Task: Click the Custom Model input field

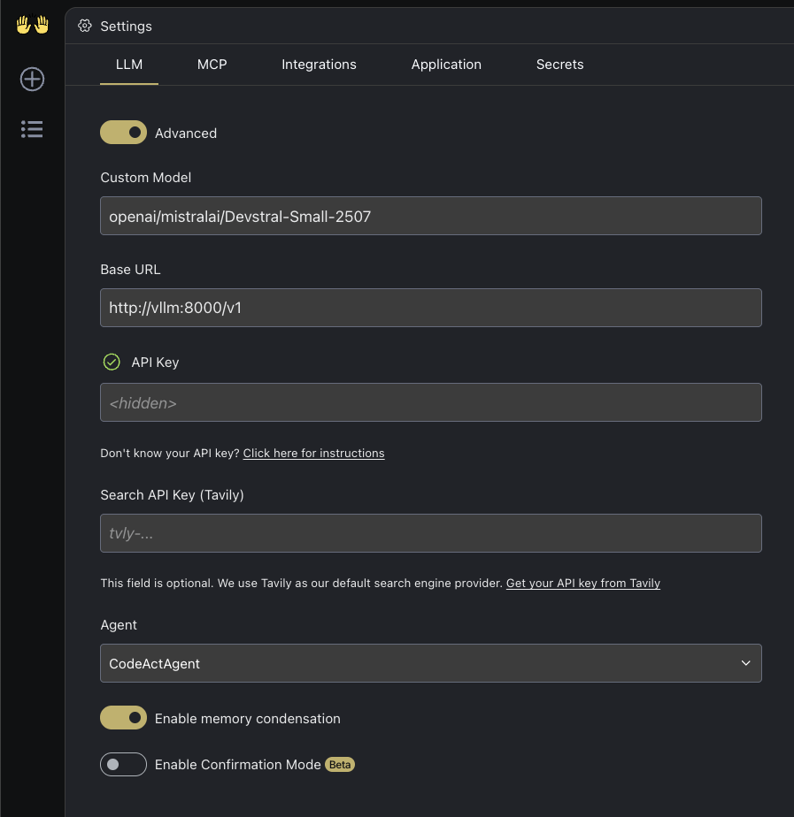Action: pos(430,215)
